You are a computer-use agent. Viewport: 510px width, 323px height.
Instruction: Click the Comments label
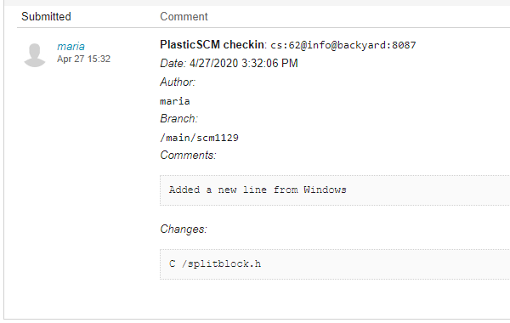(x=188, y=156)
